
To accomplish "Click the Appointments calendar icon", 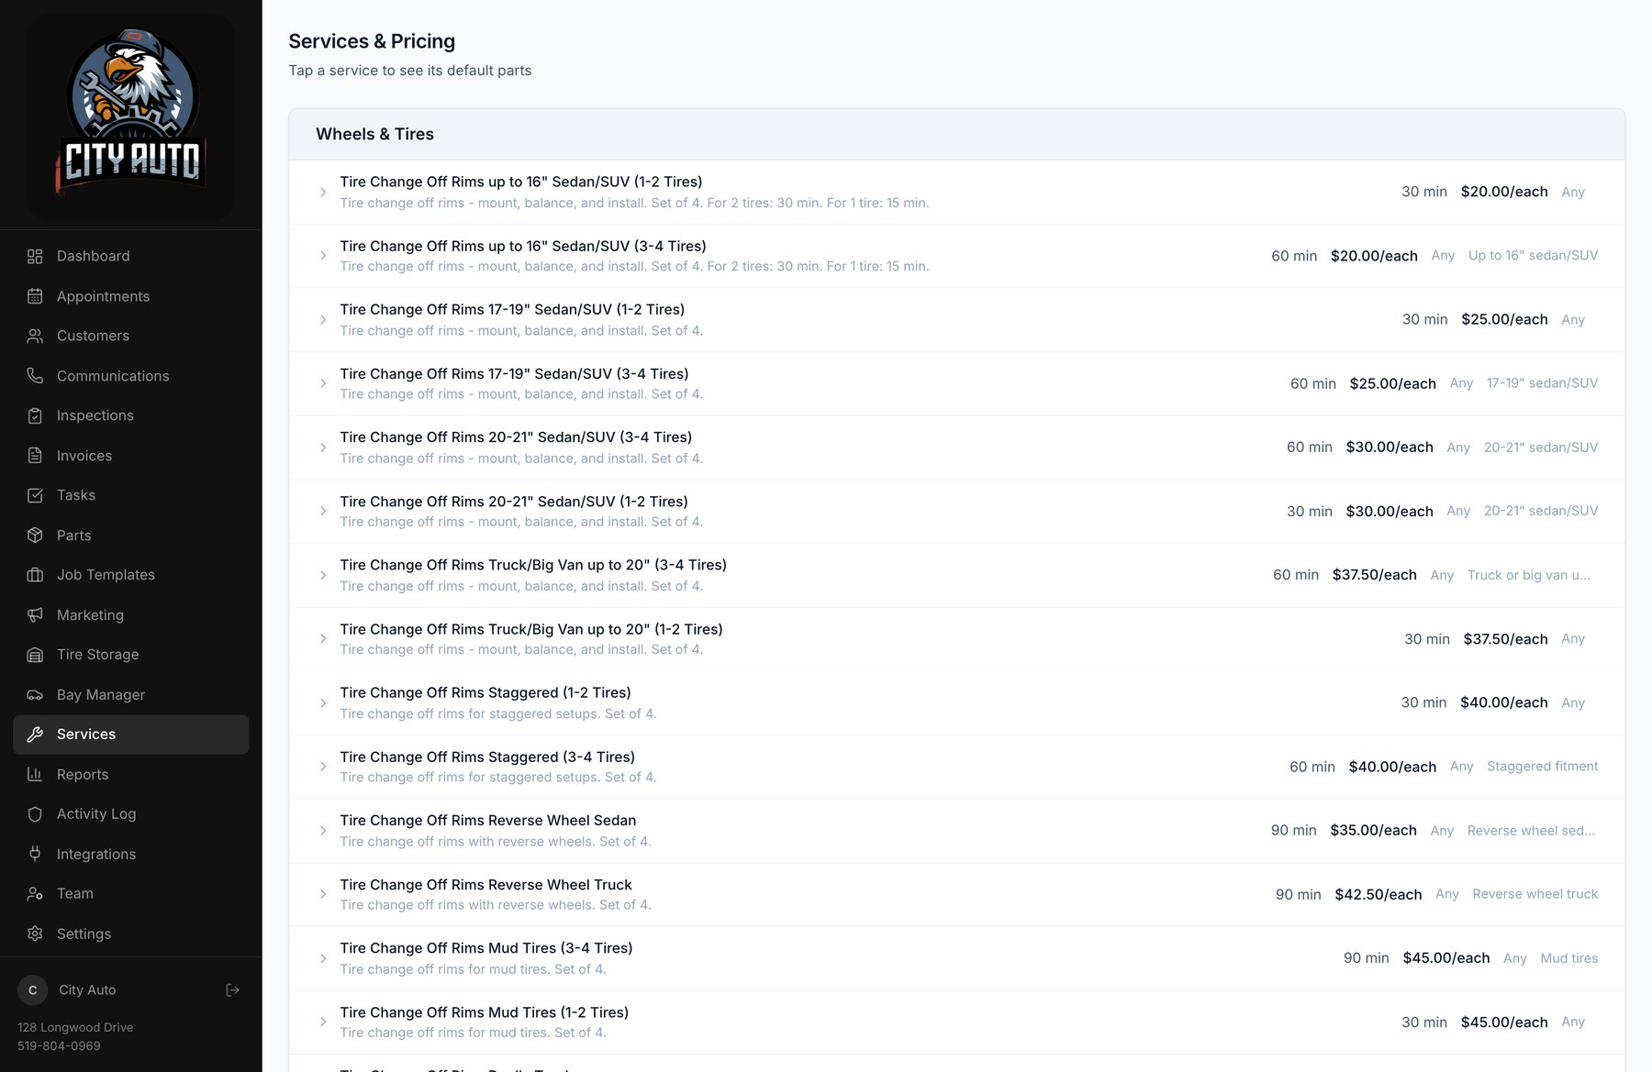I will click(x=35, y=296).
